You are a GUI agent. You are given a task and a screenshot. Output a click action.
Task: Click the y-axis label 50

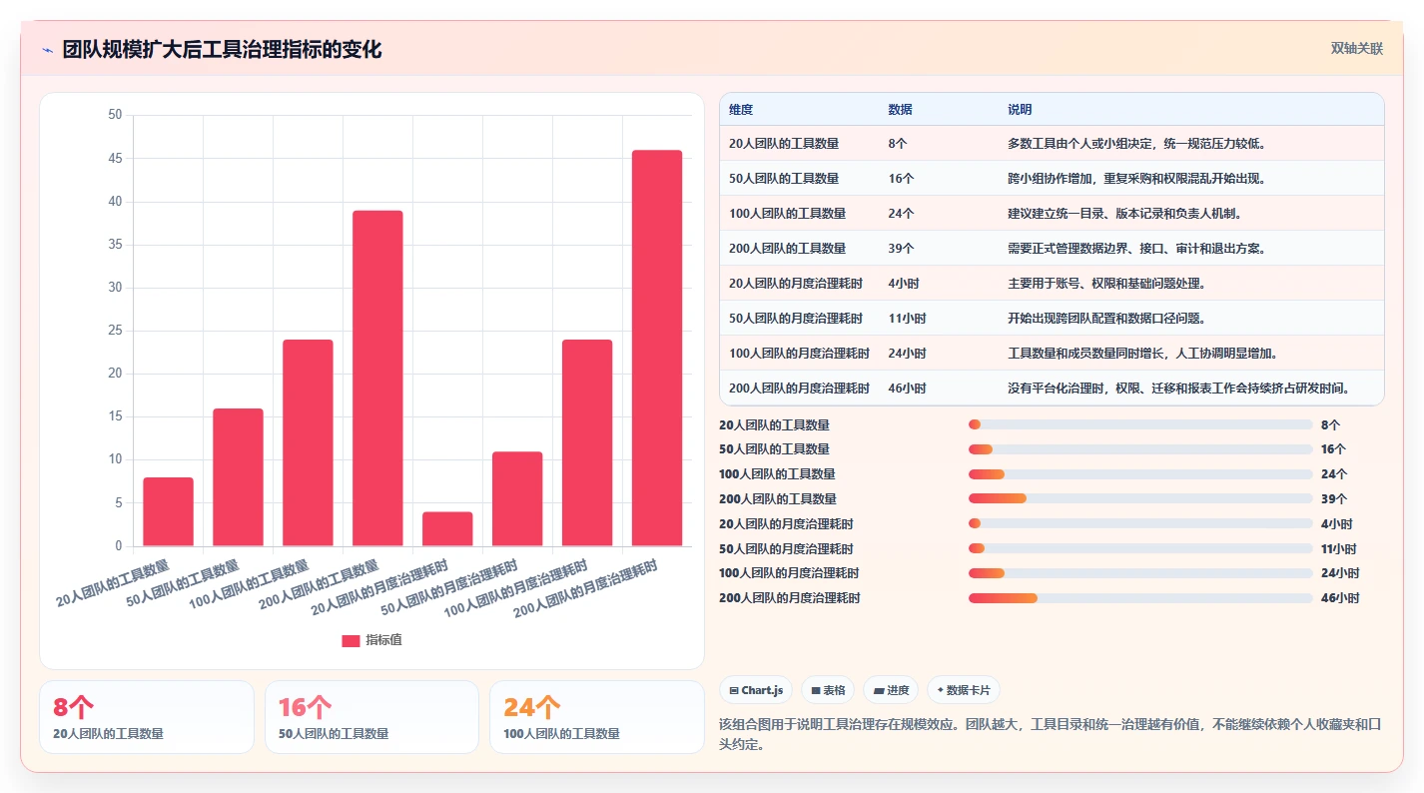(115, 115)
